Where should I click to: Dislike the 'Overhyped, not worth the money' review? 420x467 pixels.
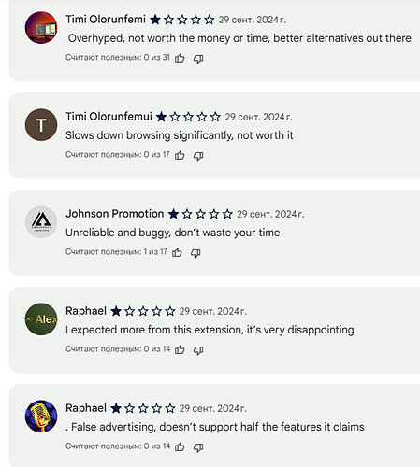click(x=198, y=59)
